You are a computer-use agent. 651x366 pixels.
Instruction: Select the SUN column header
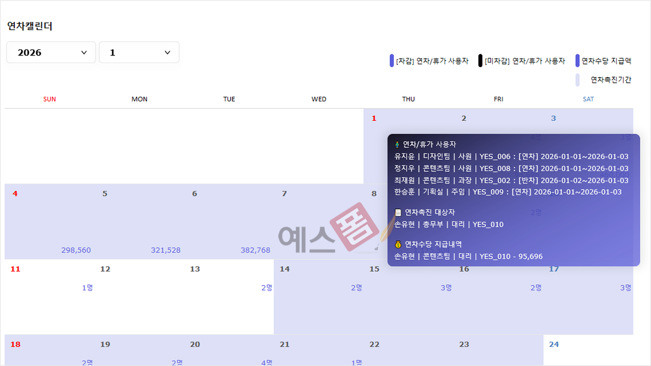(x=49, y=99)
